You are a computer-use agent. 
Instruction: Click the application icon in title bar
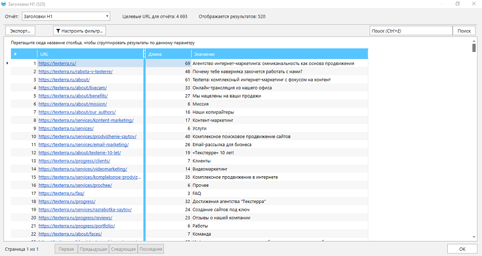[x=3, y=4]
